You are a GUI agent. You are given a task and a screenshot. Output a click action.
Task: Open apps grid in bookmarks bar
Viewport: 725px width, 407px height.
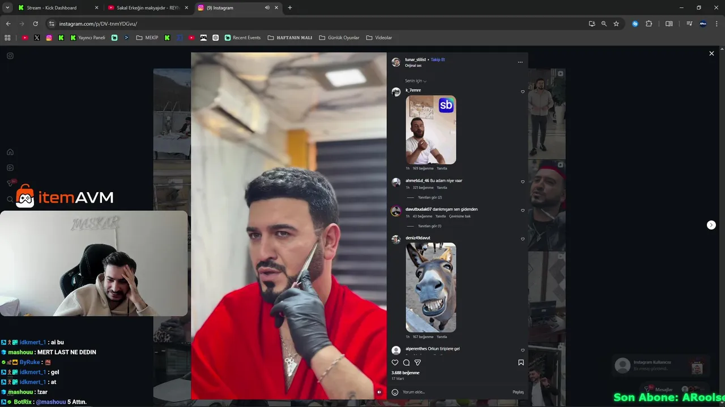pos(7,37)
